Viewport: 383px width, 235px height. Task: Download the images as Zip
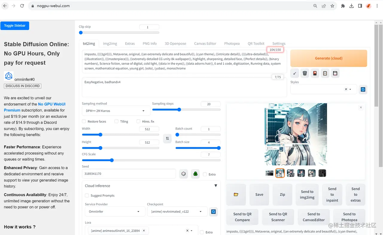[282, 195]
